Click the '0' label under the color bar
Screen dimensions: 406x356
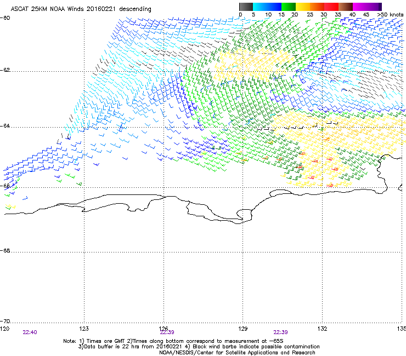(x=240, y=15)
